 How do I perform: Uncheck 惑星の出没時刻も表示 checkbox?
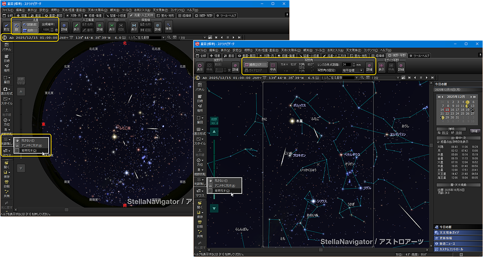pyautogui.click(x=438, y=142)
